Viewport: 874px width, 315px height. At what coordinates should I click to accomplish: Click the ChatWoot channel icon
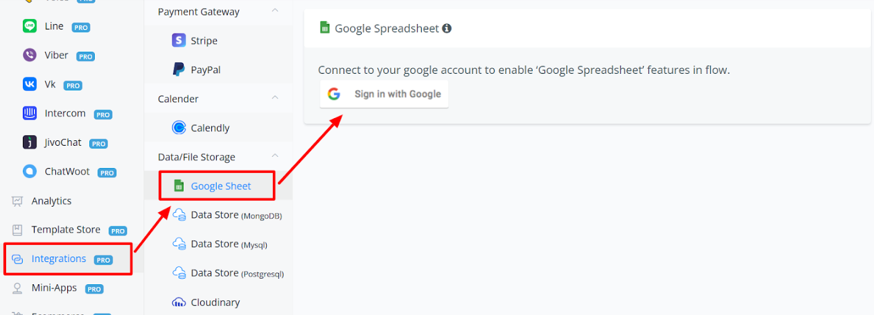pos(30,172)
